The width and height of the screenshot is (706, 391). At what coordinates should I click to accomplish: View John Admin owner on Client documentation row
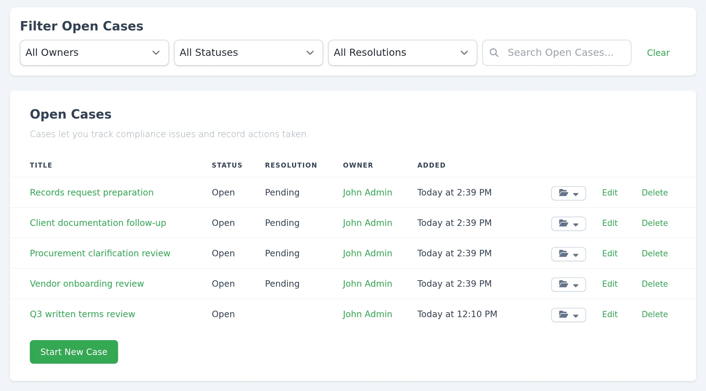(x=367, y=223)
